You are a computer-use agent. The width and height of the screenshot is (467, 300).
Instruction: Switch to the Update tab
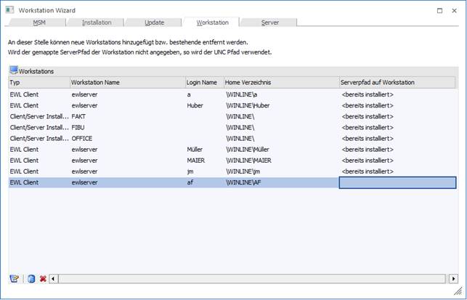(x=154, y=23)
